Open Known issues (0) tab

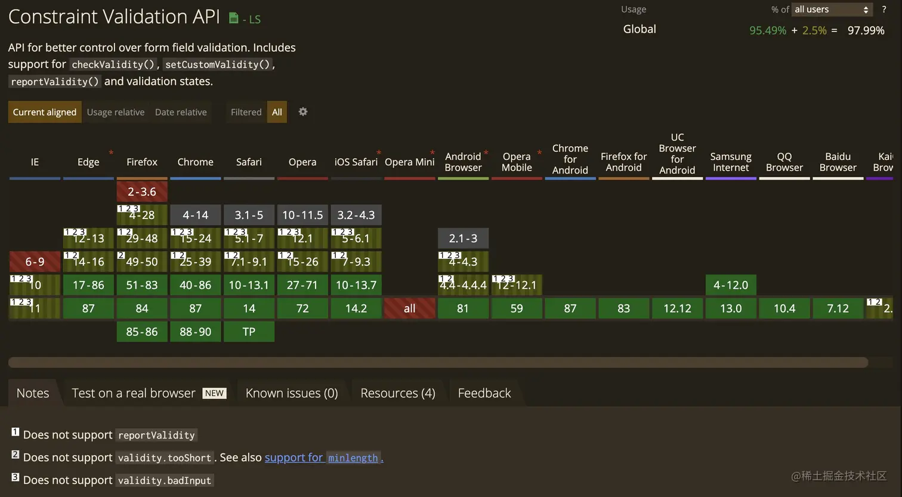(x=292, y=393)
